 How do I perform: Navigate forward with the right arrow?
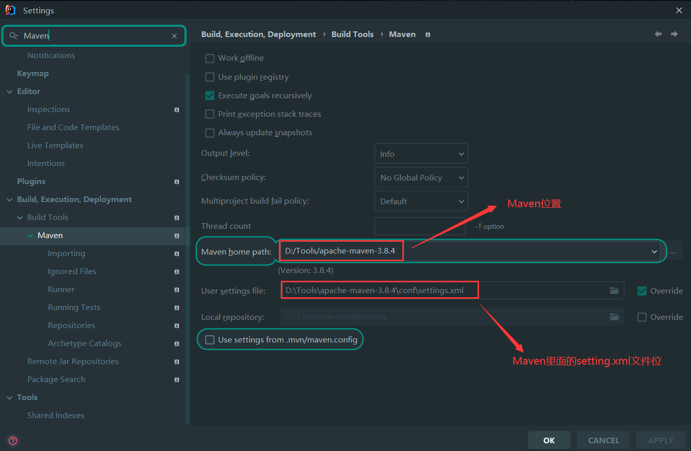point(674,34)
